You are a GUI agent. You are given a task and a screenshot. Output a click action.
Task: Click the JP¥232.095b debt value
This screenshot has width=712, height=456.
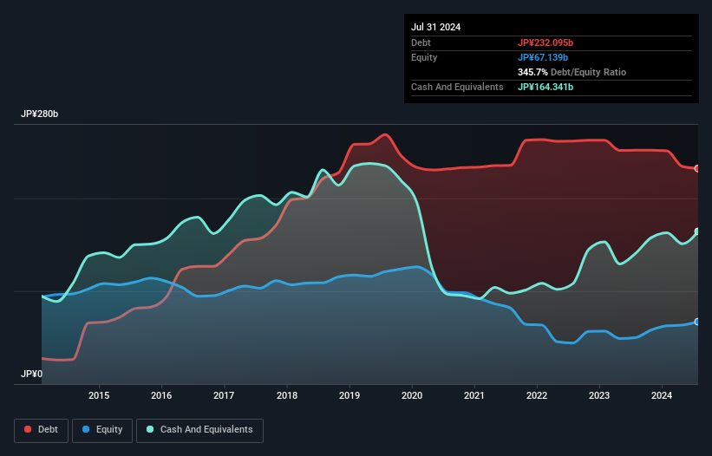click(x=545, y=42)
